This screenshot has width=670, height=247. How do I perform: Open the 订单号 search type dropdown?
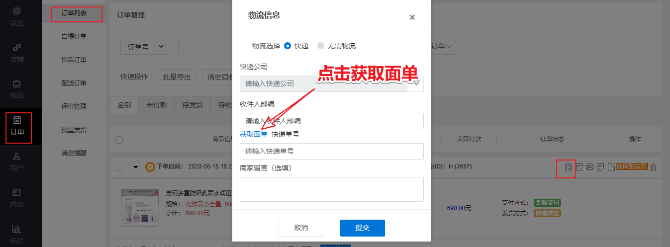tap(143, 47)
